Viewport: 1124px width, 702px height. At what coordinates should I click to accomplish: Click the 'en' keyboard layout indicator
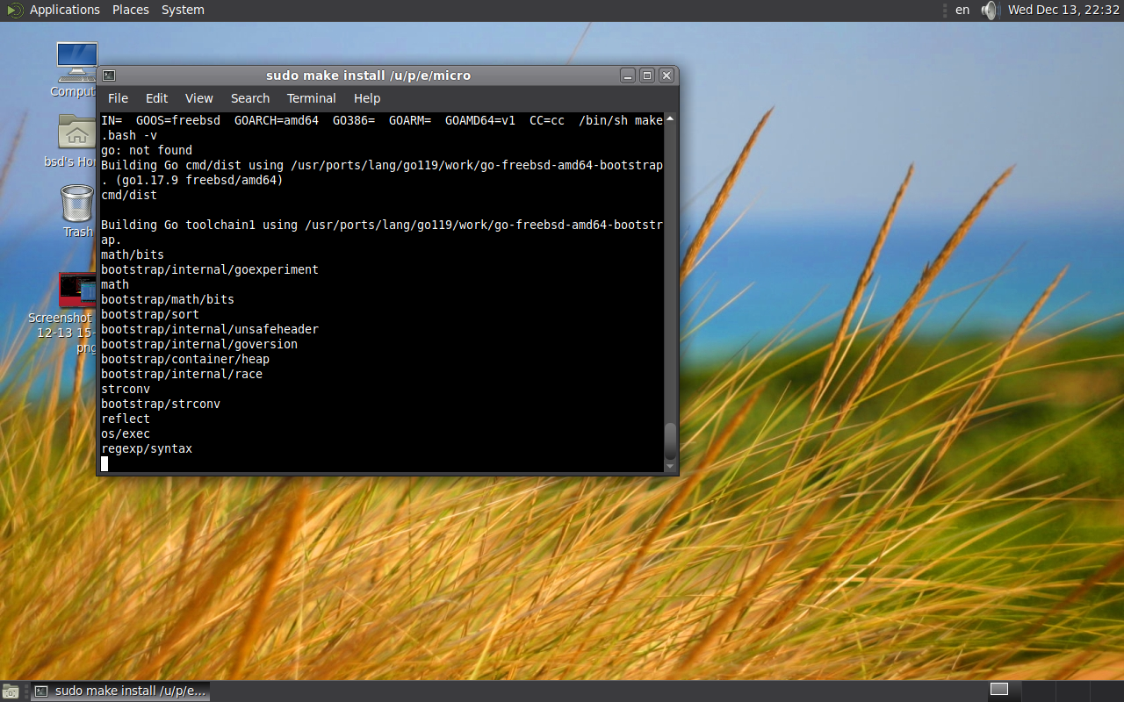[962, 10]
